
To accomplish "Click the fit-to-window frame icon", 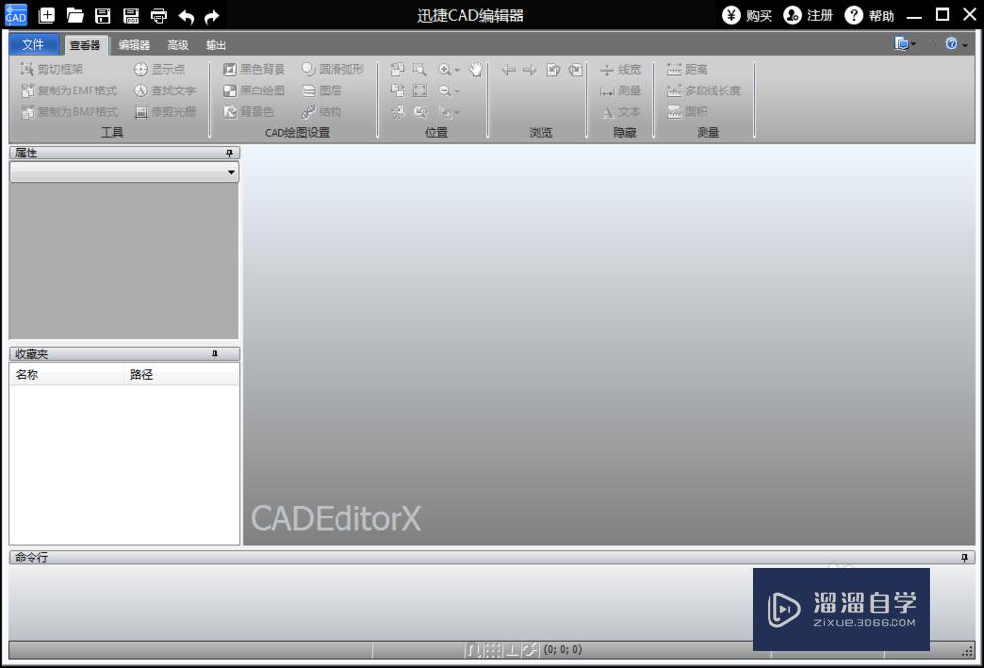I will point(420,91).
